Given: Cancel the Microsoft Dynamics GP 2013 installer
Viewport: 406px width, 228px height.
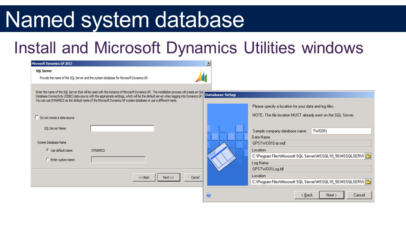Looking at the screenshot, I should (x=194, y=177).
